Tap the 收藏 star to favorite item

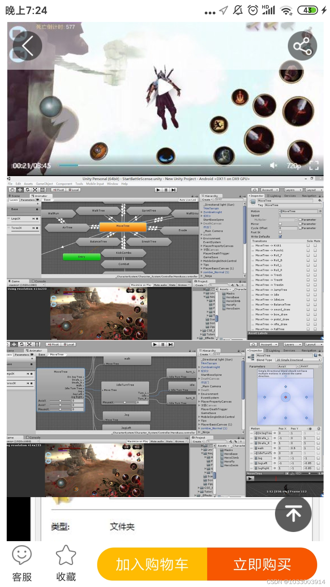66,563
